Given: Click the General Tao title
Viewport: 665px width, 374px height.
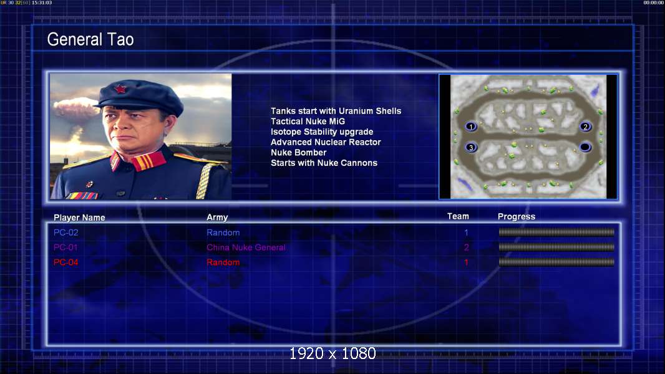Looking at the screenshot, I should (x=90, y=39).
